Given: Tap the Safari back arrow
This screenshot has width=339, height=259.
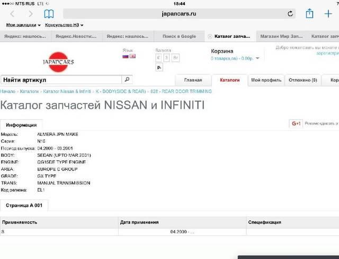Looking at the screenshot, I should pyautogui.click(x=13, y=14).
